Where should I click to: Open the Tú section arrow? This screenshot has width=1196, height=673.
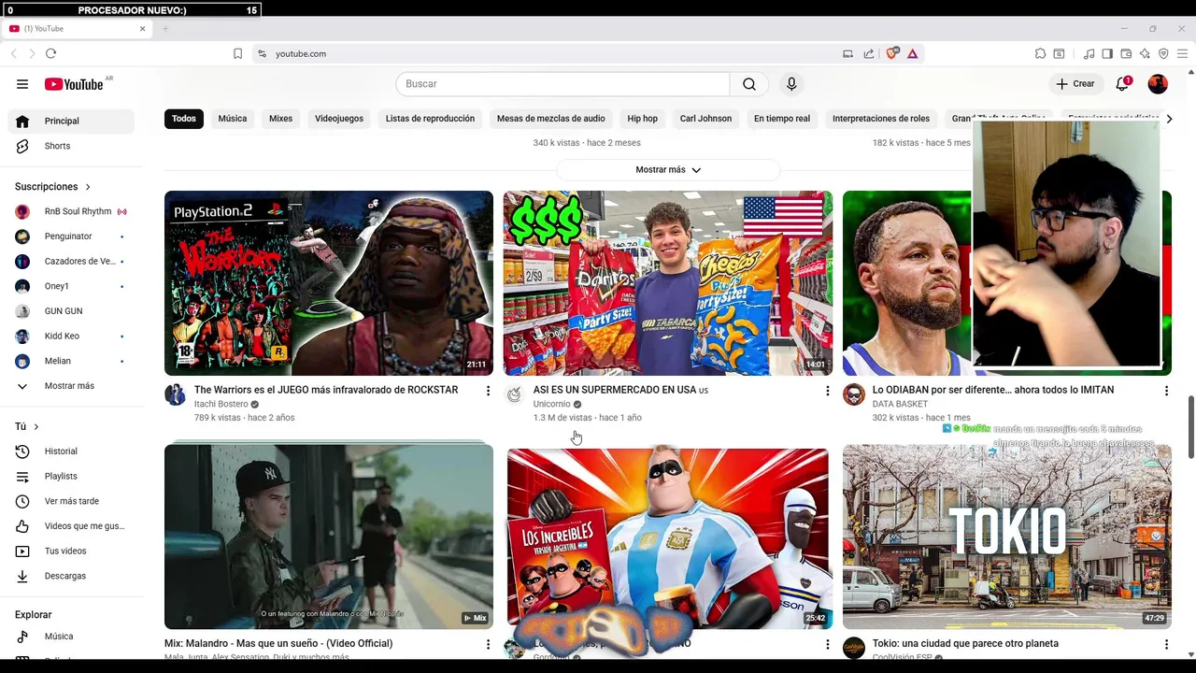36,427
